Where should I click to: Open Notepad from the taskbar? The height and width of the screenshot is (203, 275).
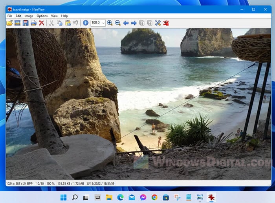pos(189,198)
